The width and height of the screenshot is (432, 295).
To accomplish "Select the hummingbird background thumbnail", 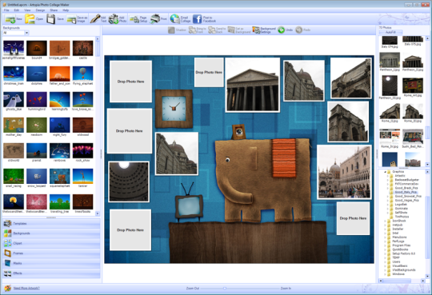I will click(x=37, y=99).
